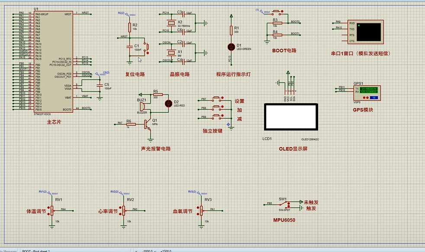Select the OLED display LCD1
This screenshot has width=425, height=252.
(x=291, y=117)
